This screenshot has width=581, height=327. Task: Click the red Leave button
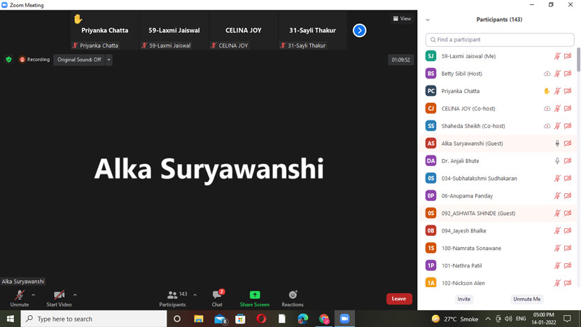click(399, 299)
